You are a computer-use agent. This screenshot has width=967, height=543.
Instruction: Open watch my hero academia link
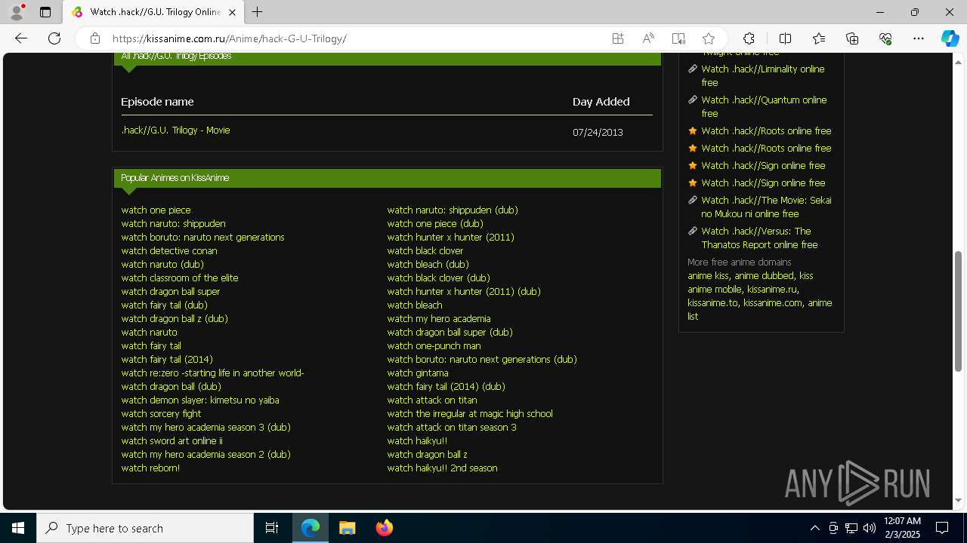pos(439,318)
